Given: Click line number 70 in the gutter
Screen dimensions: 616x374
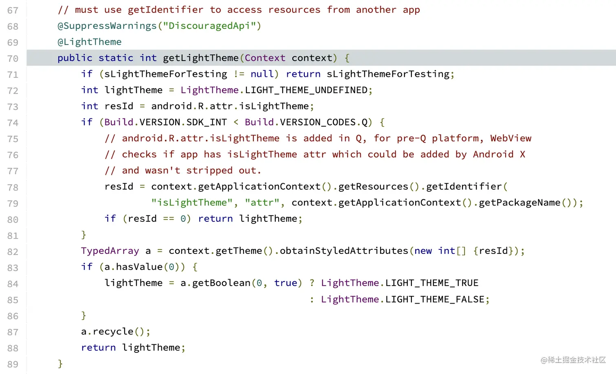Looking at the screenshot, I should tap(13, 59).
